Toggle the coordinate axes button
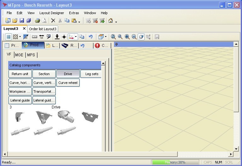 (x=71, y=37)
